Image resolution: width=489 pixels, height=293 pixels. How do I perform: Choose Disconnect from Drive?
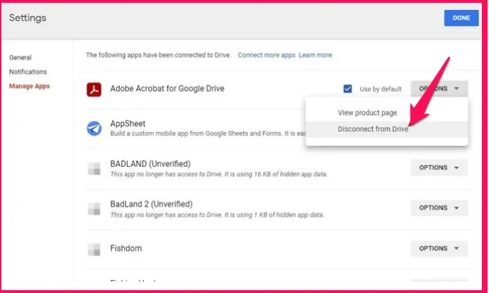(386, 129)
